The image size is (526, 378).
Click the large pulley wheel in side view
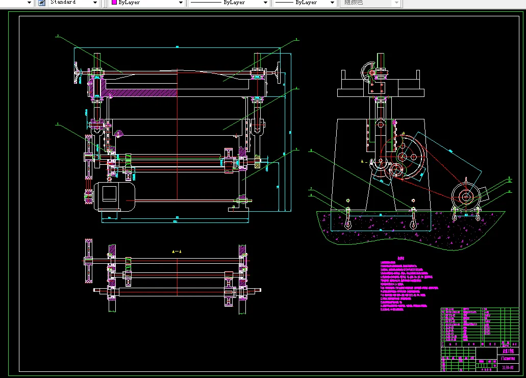[x=409, y=156]
